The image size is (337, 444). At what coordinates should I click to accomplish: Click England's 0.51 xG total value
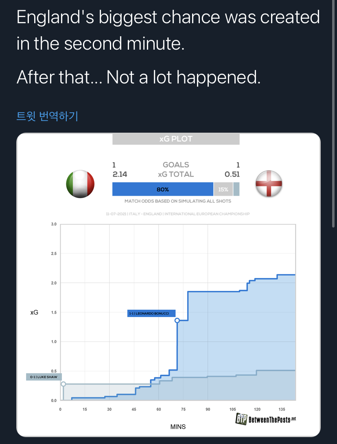[x=232, y=174]
